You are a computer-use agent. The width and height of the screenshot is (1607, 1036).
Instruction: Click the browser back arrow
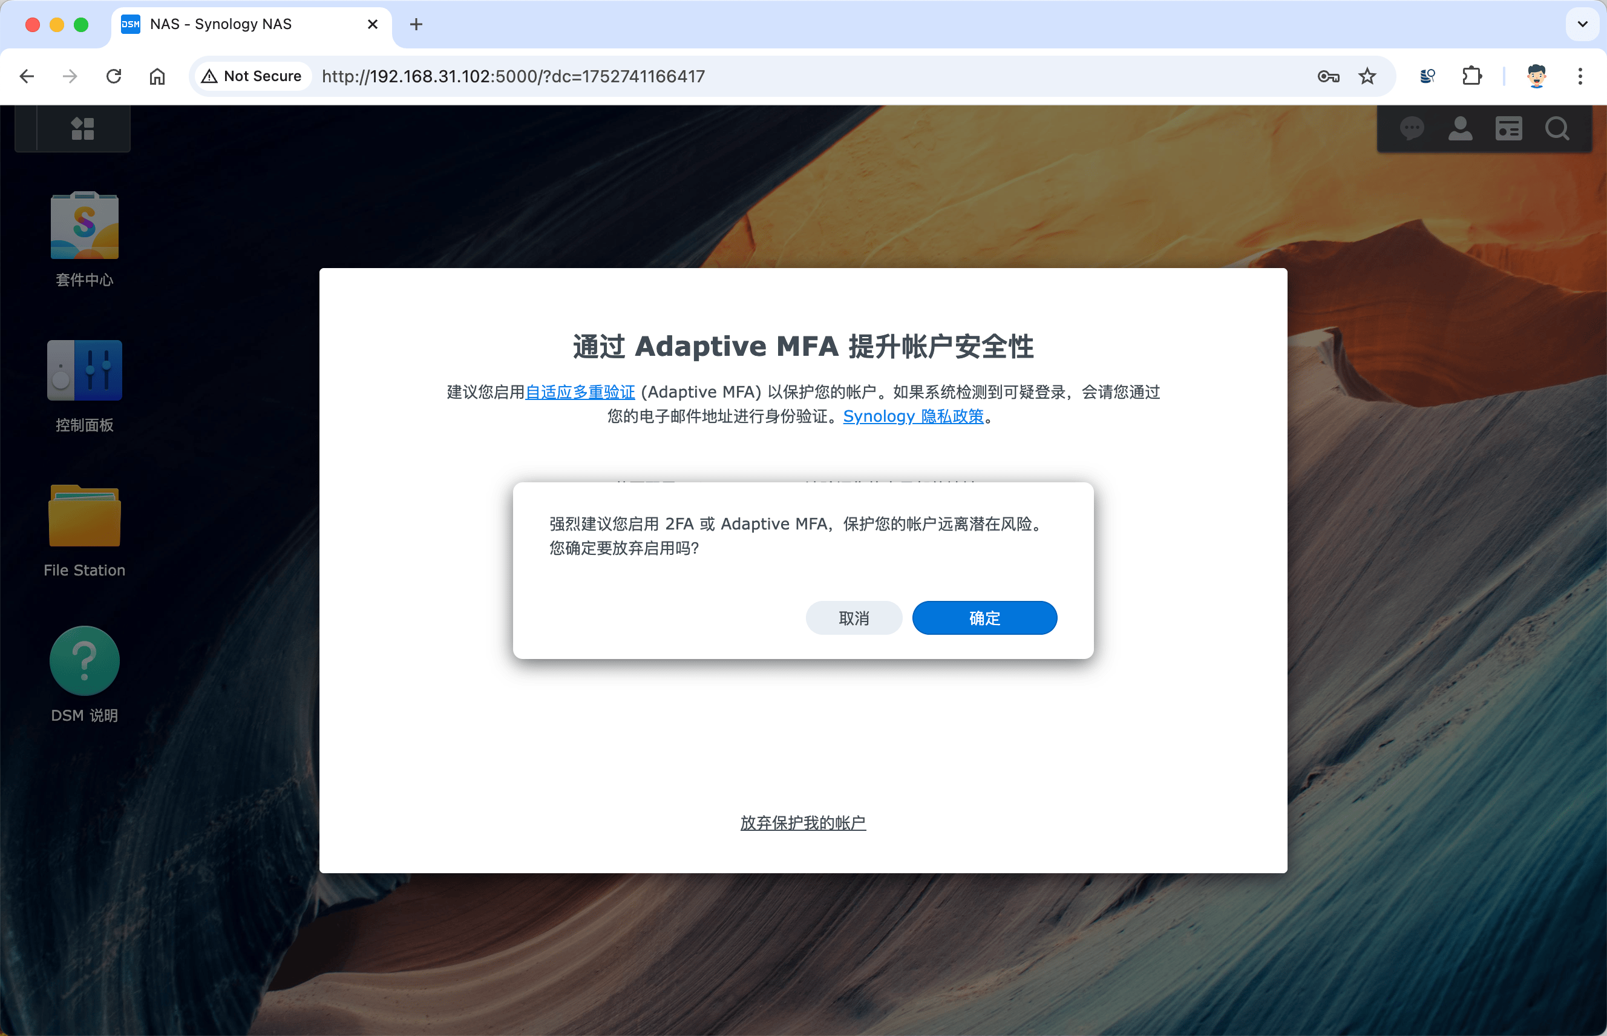point(27,76)
